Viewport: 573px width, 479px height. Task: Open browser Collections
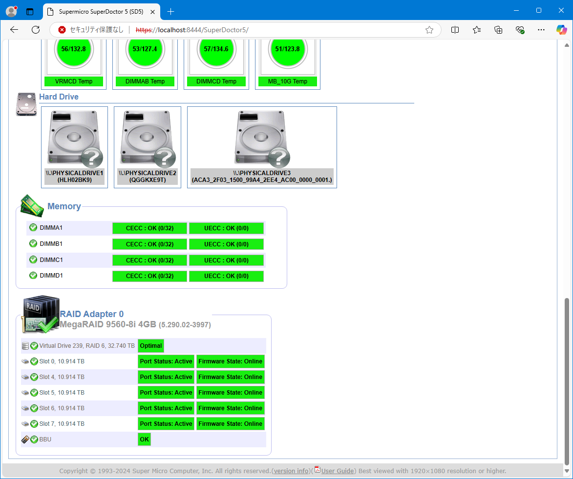point(498,30)
